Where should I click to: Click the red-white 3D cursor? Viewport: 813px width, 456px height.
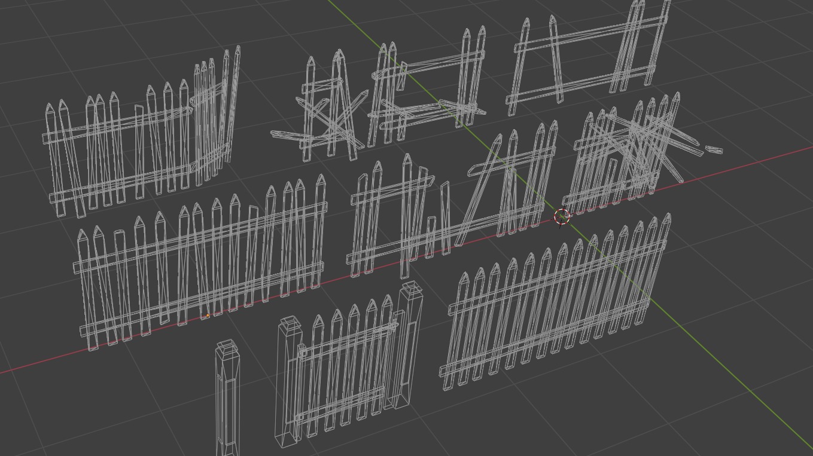(562, 218)
